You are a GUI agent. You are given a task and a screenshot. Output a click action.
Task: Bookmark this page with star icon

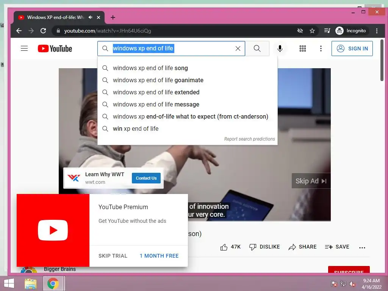tap(312, 31)
